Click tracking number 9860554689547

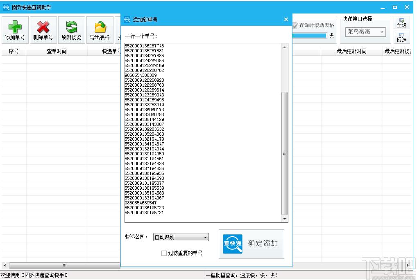coord(141,203)
